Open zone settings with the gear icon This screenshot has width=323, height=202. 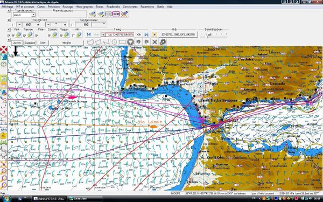pyautogui.click(x=163, y=42)
